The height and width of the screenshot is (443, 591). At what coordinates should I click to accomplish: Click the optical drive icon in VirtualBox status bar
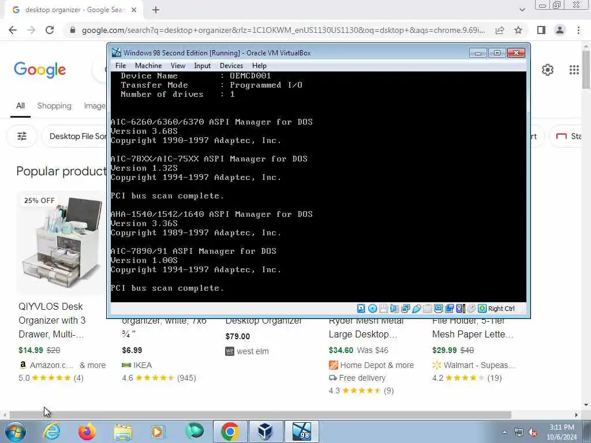[x=372, y=309]
